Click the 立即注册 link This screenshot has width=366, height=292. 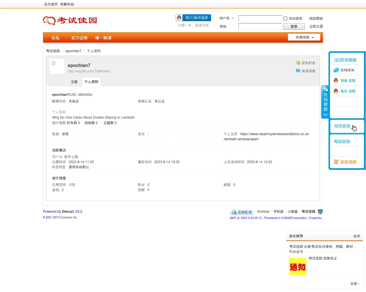[x=316, y=27]
